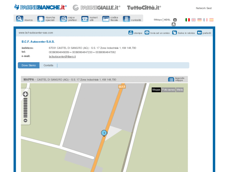
Task: Open the ricerche speciali menu label
Action: [50, 19]
